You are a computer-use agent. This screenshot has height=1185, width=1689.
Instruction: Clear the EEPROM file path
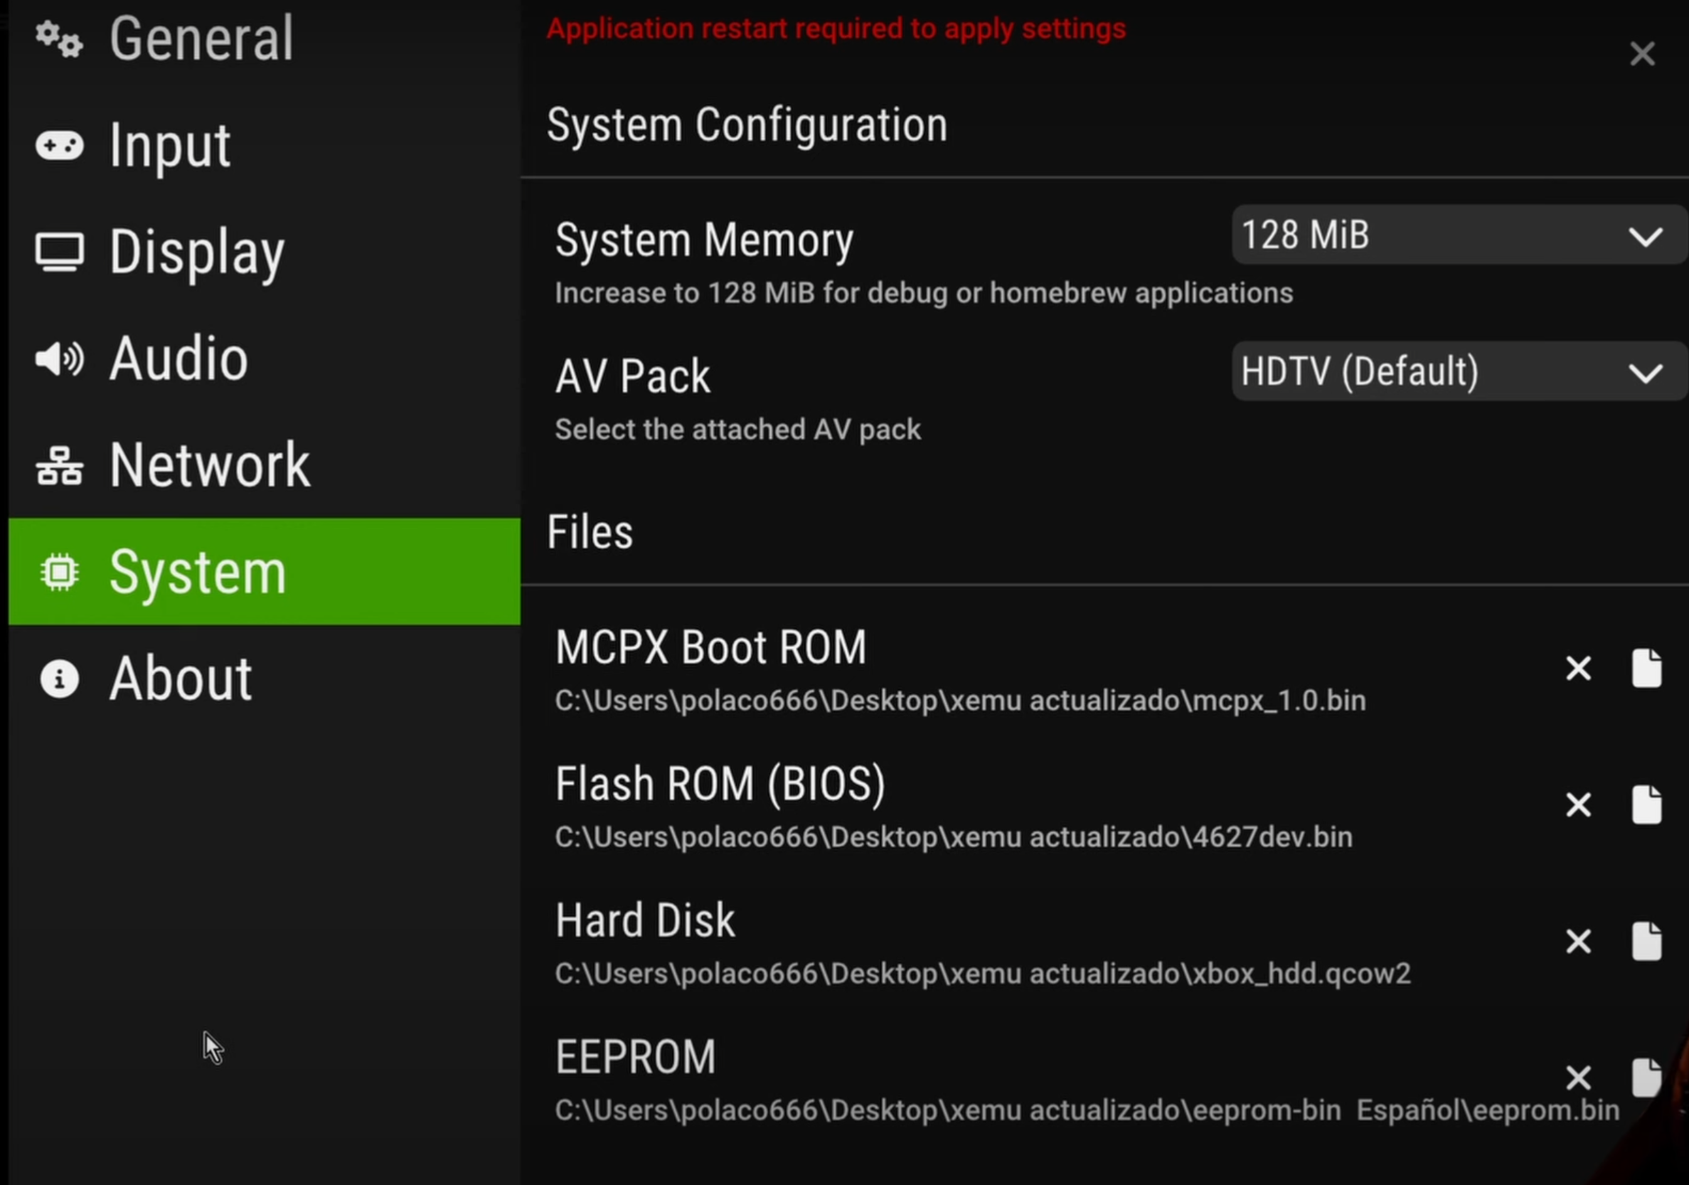[1578, 1078]
